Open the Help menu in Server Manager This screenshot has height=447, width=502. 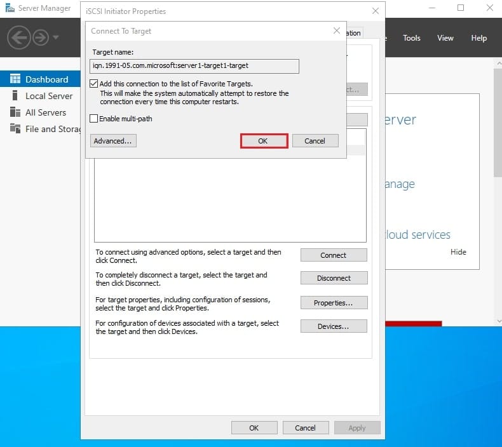[479, 37]
